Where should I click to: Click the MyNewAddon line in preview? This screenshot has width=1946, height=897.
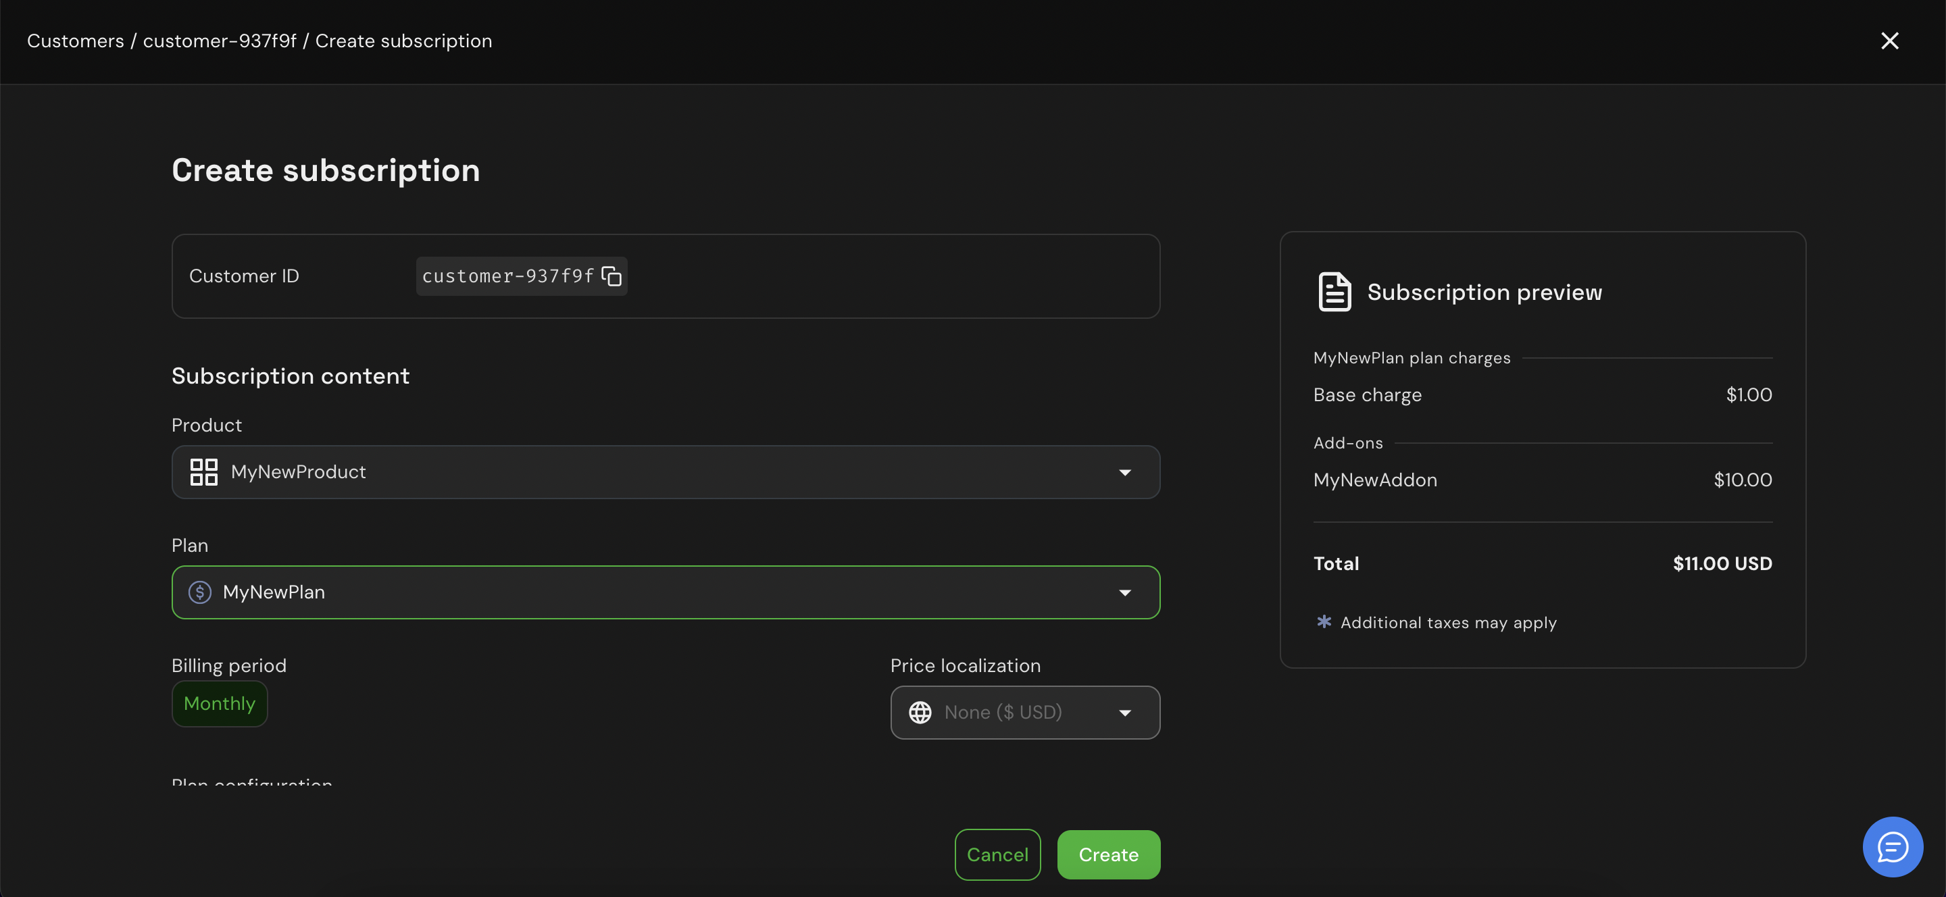(x=1375, y=480)
